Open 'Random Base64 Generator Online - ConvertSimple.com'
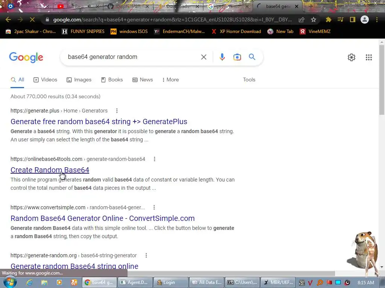This screenshot has height=288, width=385. coord(103,218)
